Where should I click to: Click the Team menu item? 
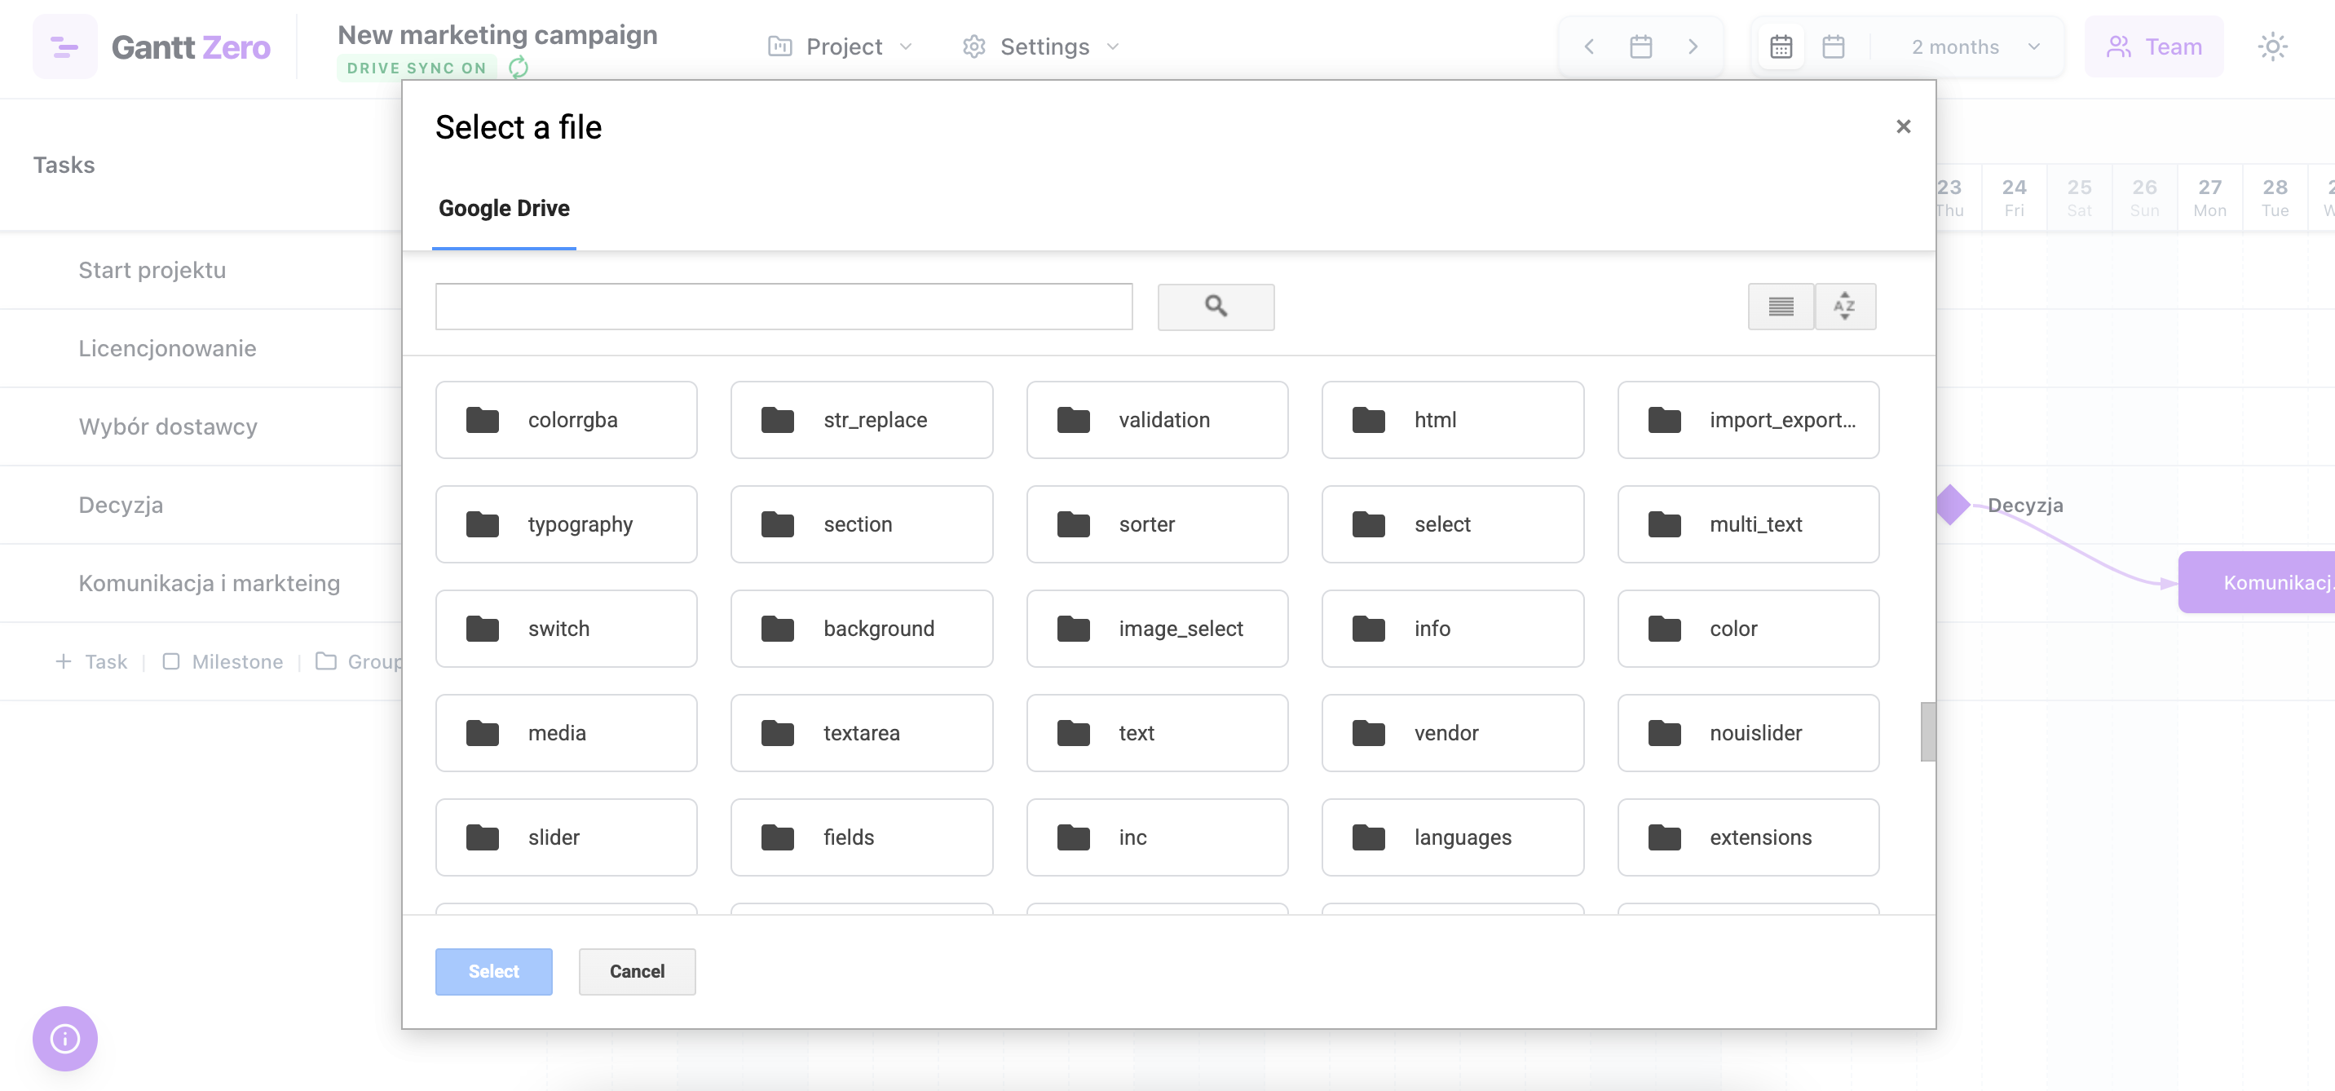click(x=2155, y=46)
